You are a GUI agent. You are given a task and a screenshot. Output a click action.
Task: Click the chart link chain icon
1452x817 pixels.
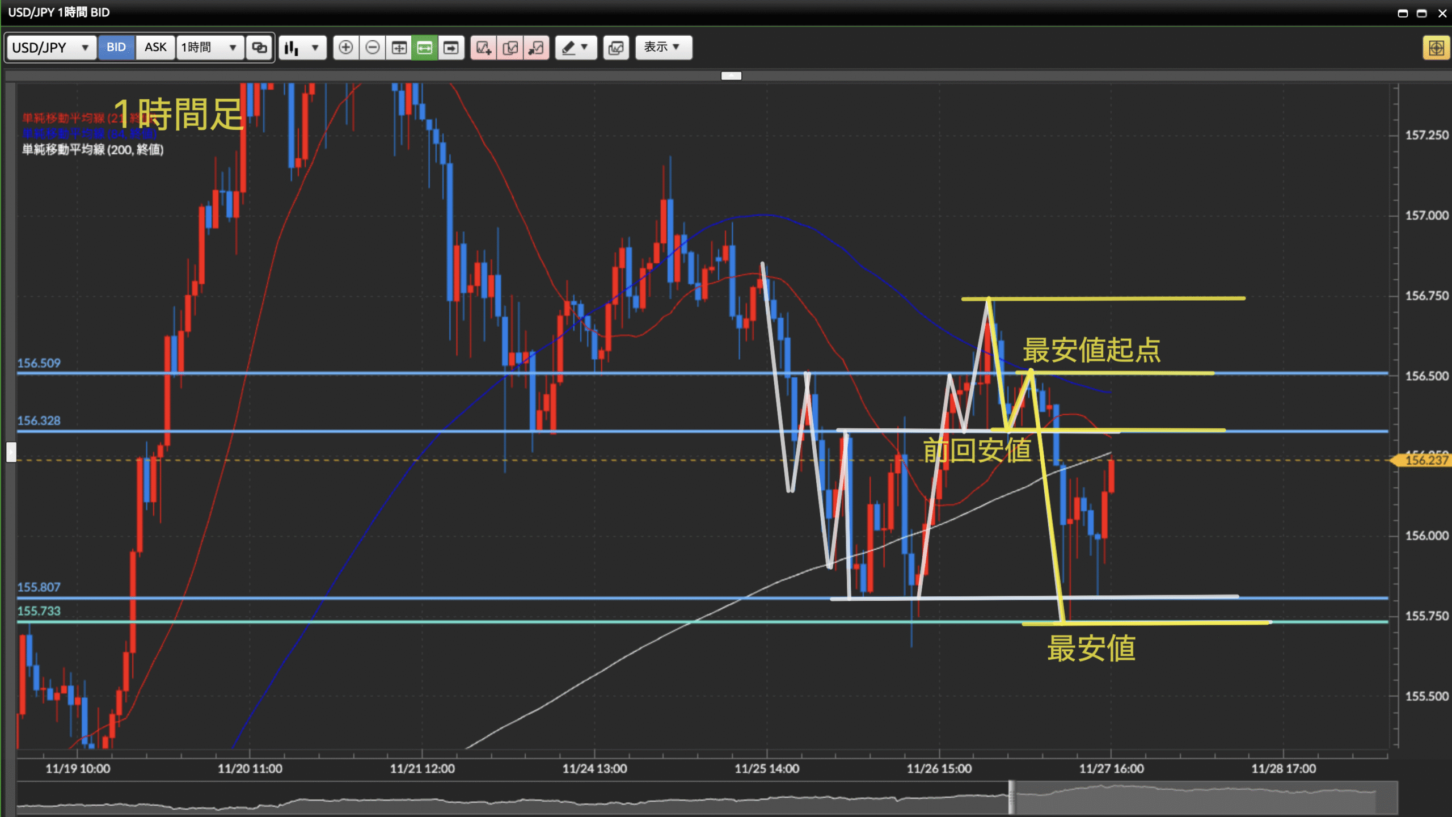tap(260, 48)
